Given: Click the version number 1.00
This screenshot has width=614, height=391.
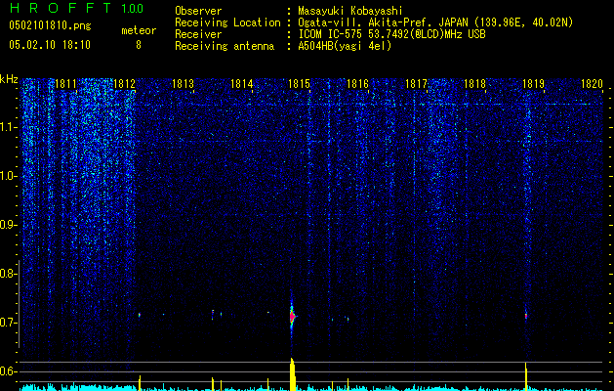Looking at the screenshot, I should (132, 8).
